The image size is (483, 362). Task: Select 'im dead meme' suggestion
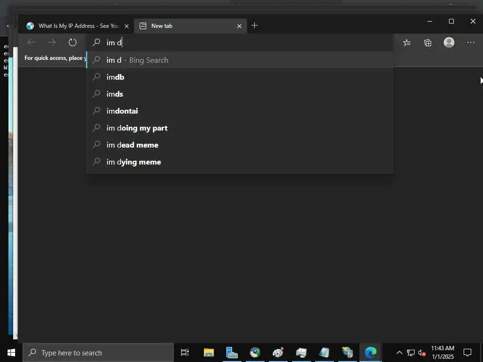tap(239, 145)
